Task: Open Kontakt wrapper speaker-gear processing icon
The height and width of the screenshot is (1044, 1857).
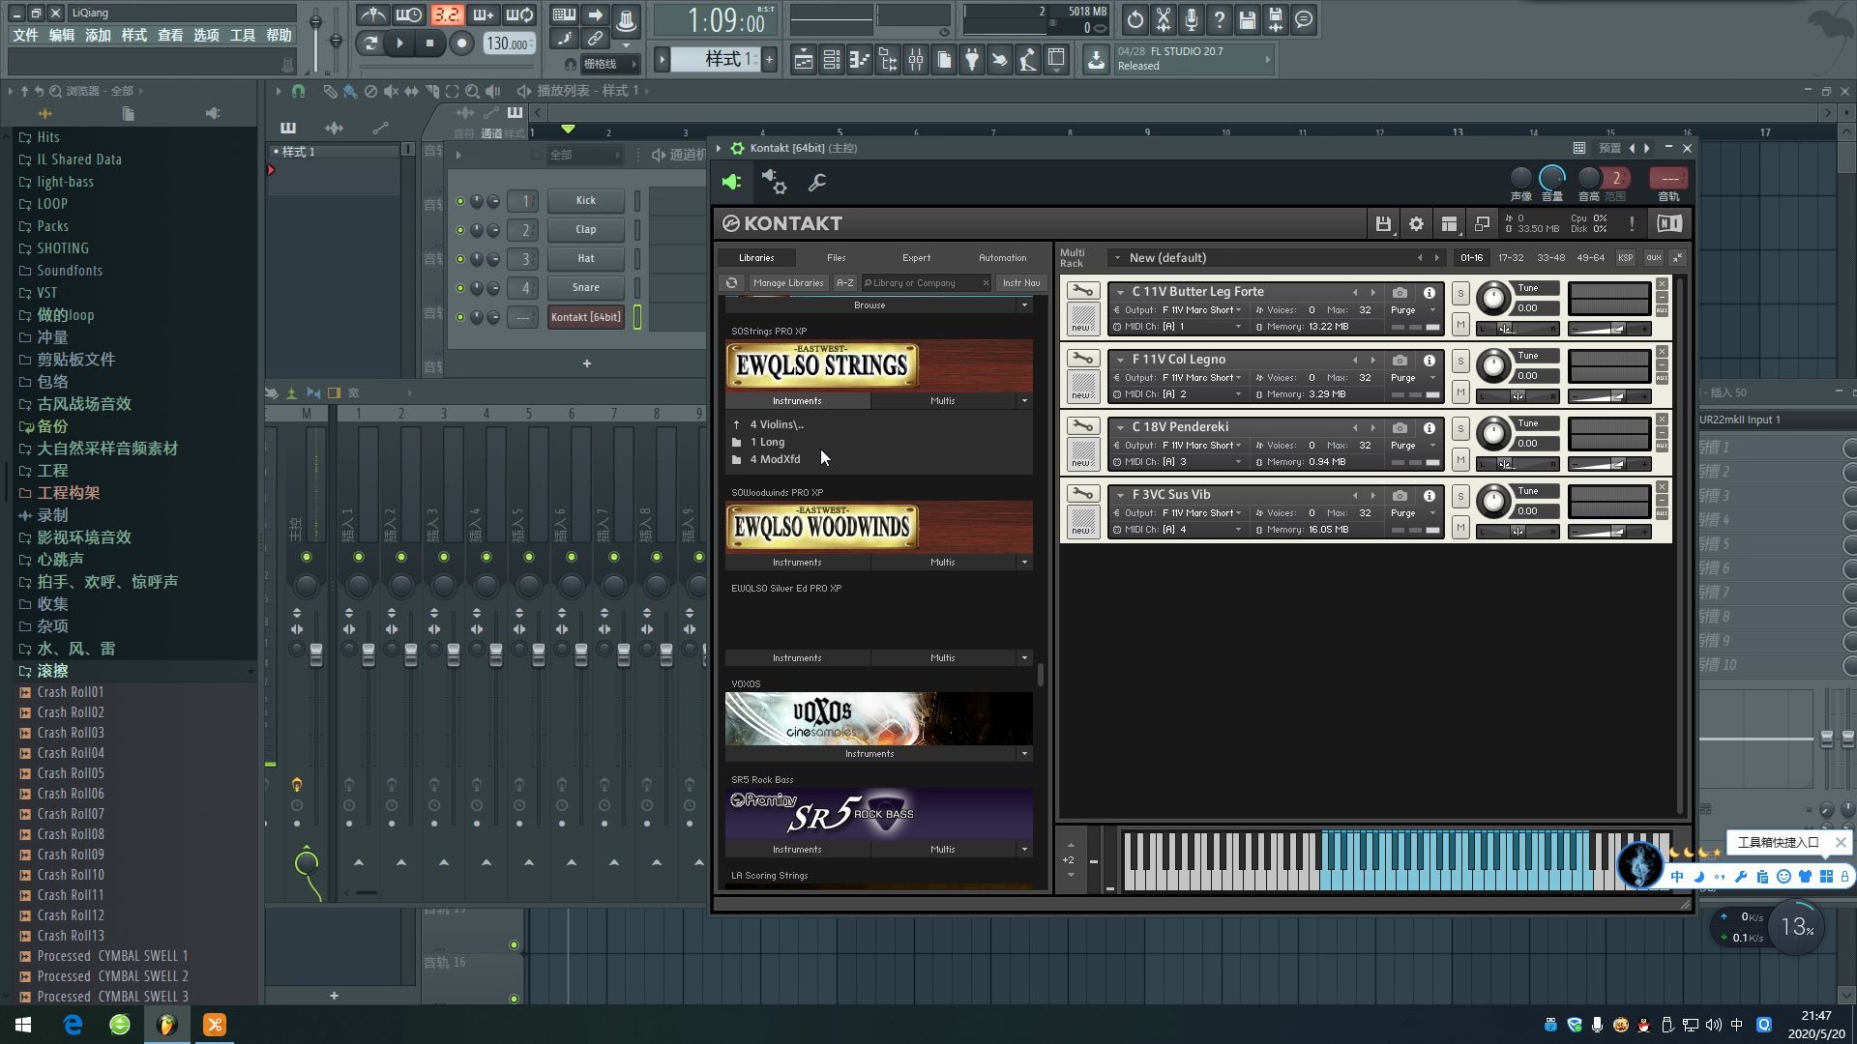Action: click(x=774, y=182)
